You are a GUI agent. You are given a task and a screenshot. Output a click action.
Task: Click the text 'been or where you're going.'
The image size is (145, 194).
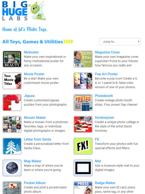[43, 170]
